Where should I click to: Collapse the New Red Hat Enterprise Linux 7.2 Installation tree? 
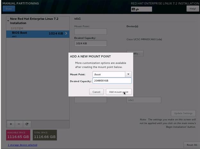coord(8,21)
